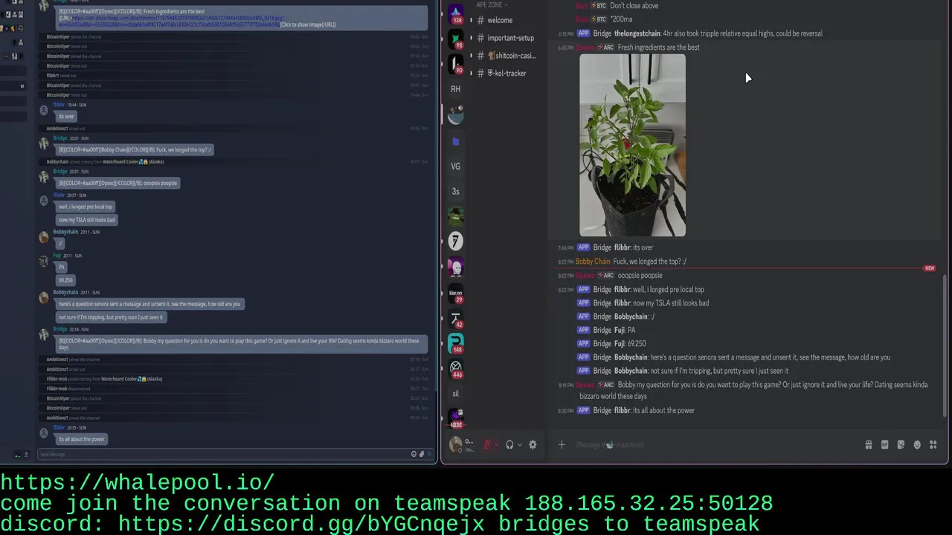The image size is (952, 535).
Task: Click the NEW messages marker
Action: click(x=929, y=268)
